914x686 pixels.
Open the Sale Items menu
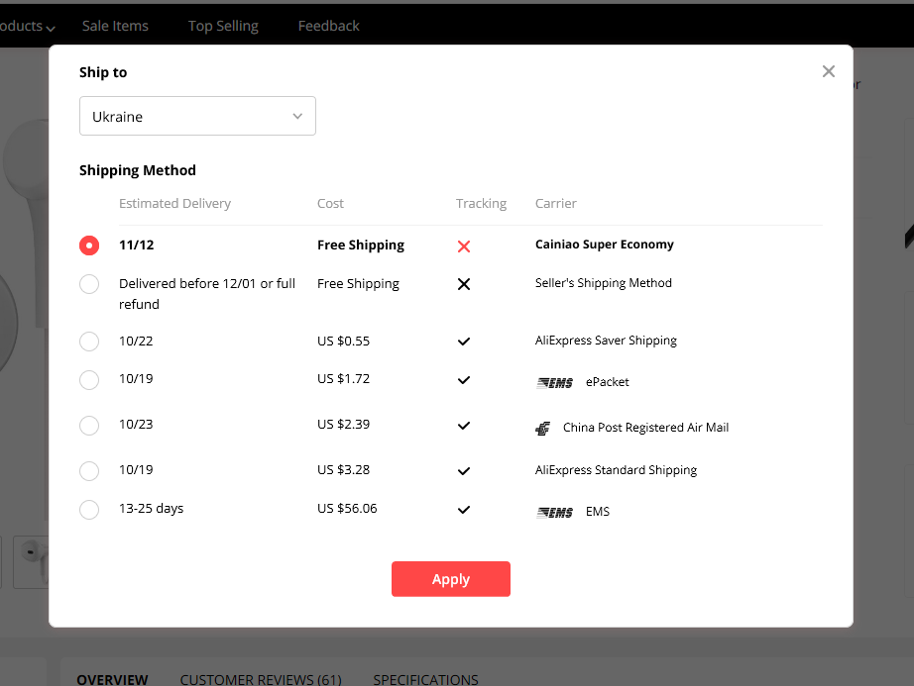(115, 26)
